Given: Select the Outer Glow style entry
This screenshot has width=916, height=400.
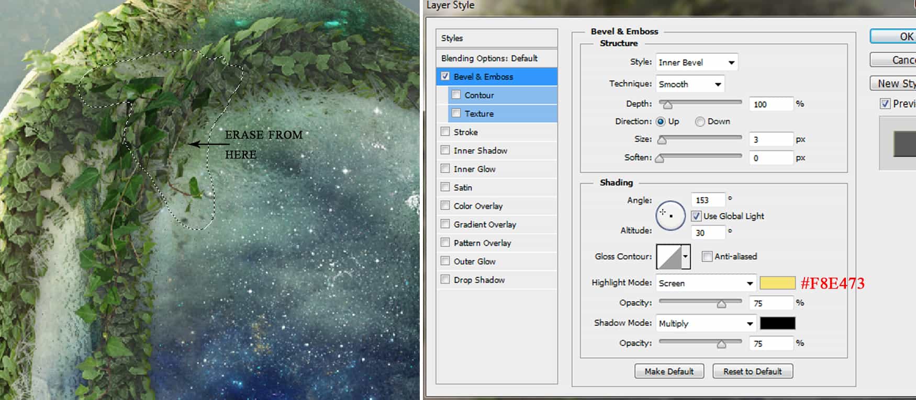Looking at the screenshot, I should (474, 261).
